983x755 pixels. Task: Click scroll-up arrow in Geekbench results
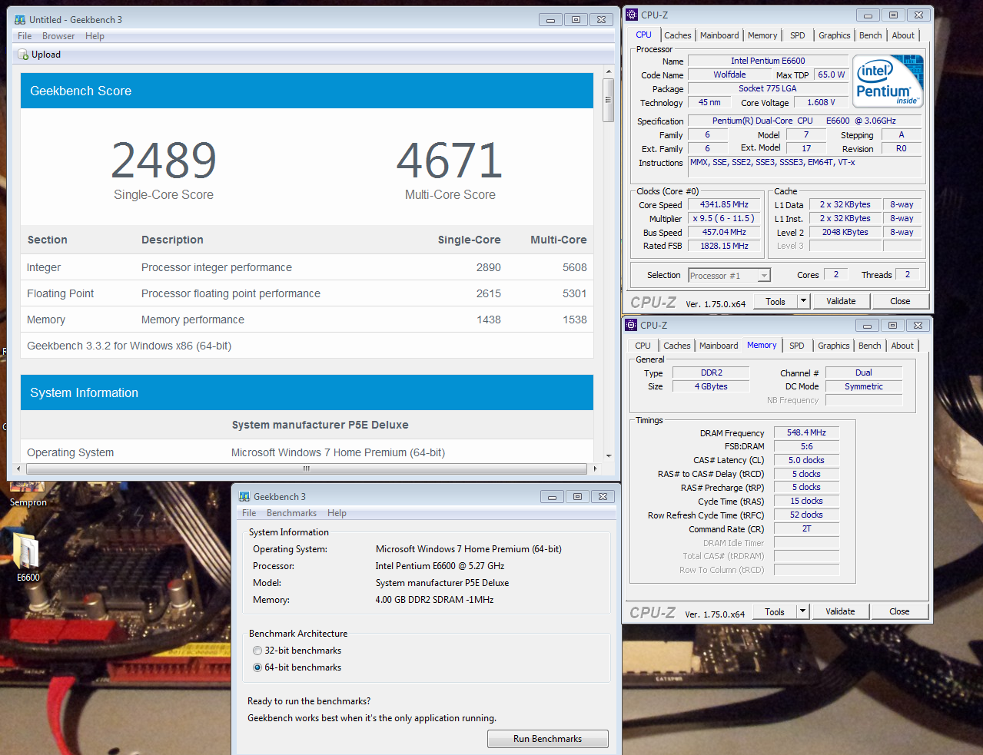pos(608,71)
